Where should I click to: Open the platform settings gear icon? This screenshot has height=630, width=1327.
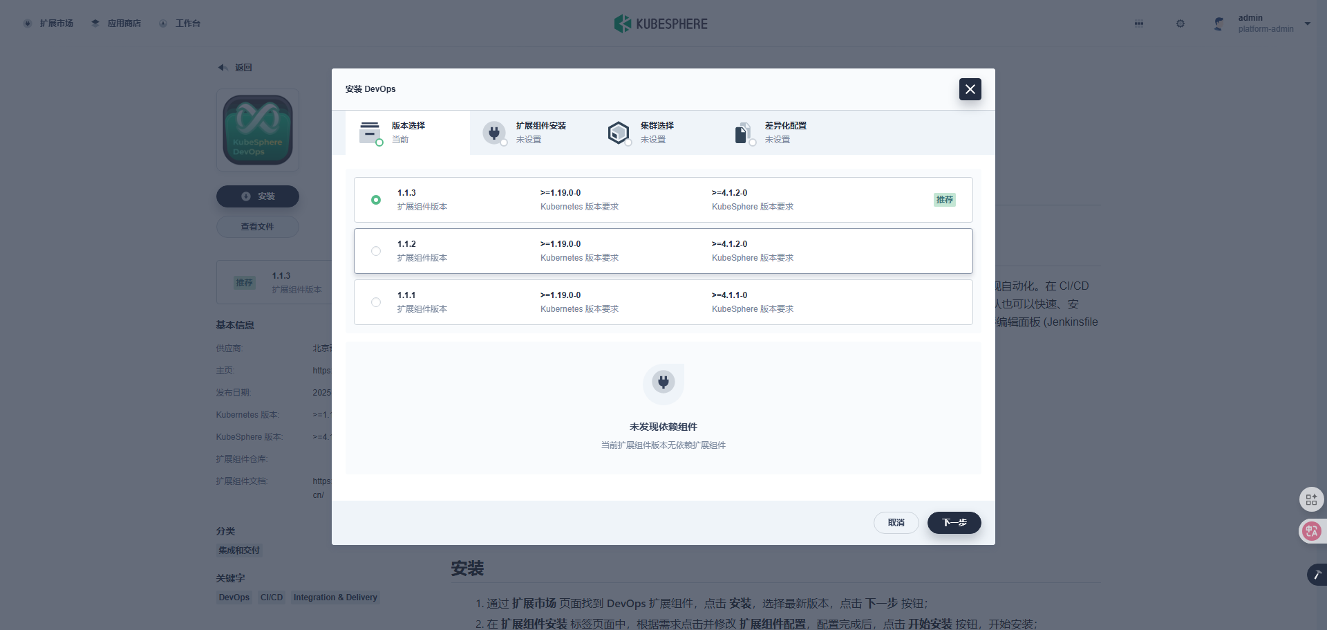(1180, 24)
